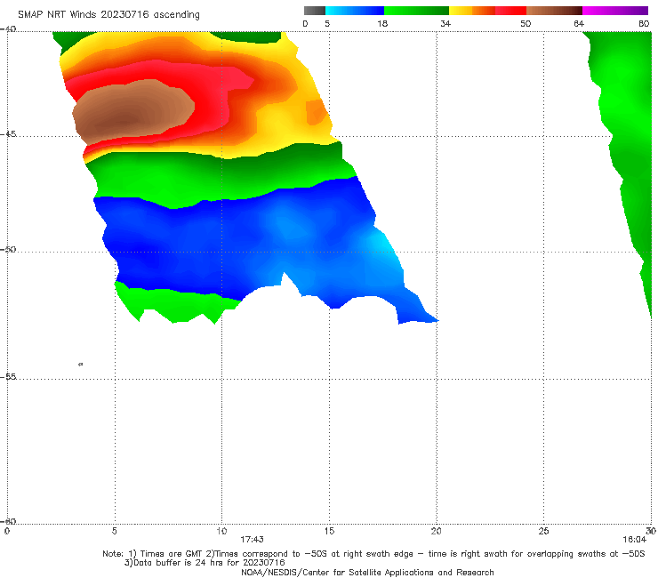
Task: Click the color bar label '34'
Action: point(445,23)
